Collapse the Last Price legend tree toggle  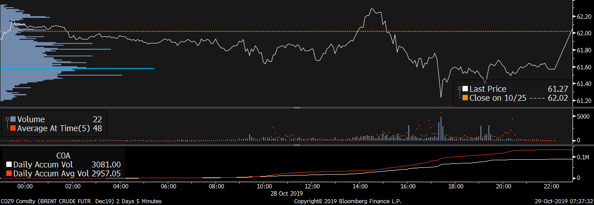click(x=459, y=89)
